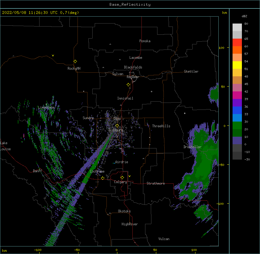Click the Vulcan label
The width and height of the screenshot is (260, 254).
point(164,239)
